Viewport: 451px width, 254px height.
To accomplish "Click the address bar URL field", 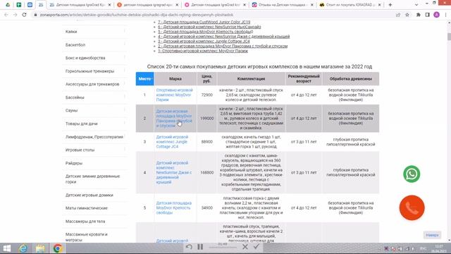I will coord(213,15).
